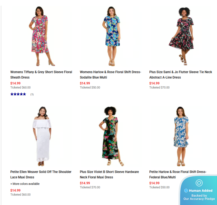
Task: Click Plus Size Sami & Jo Flutter Sleeve title
Action: coord(181,75)
